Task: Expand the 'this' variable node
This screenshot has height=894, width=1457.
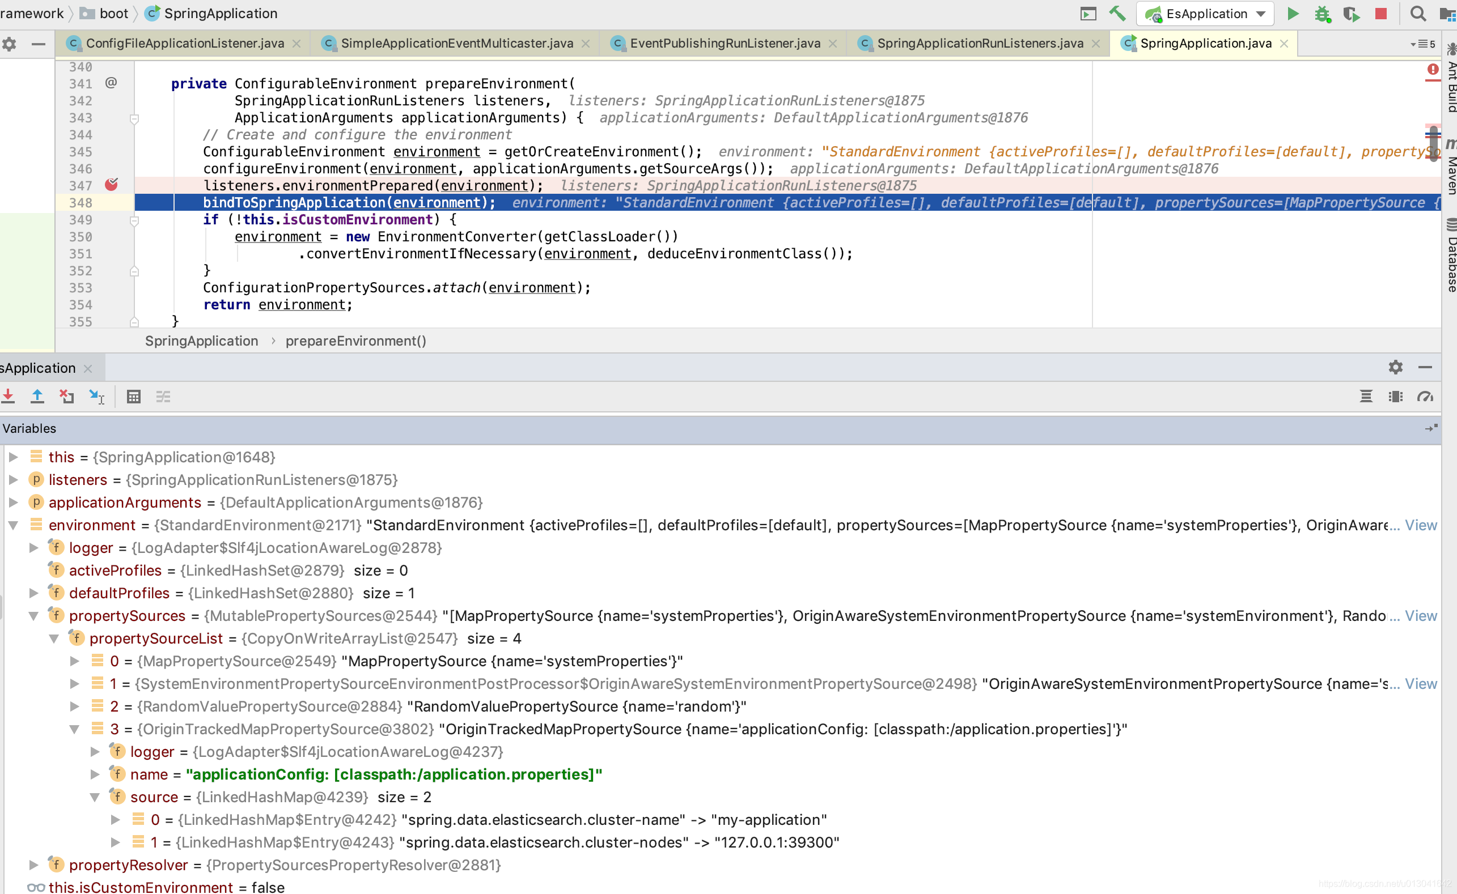Action: (13, 457)
